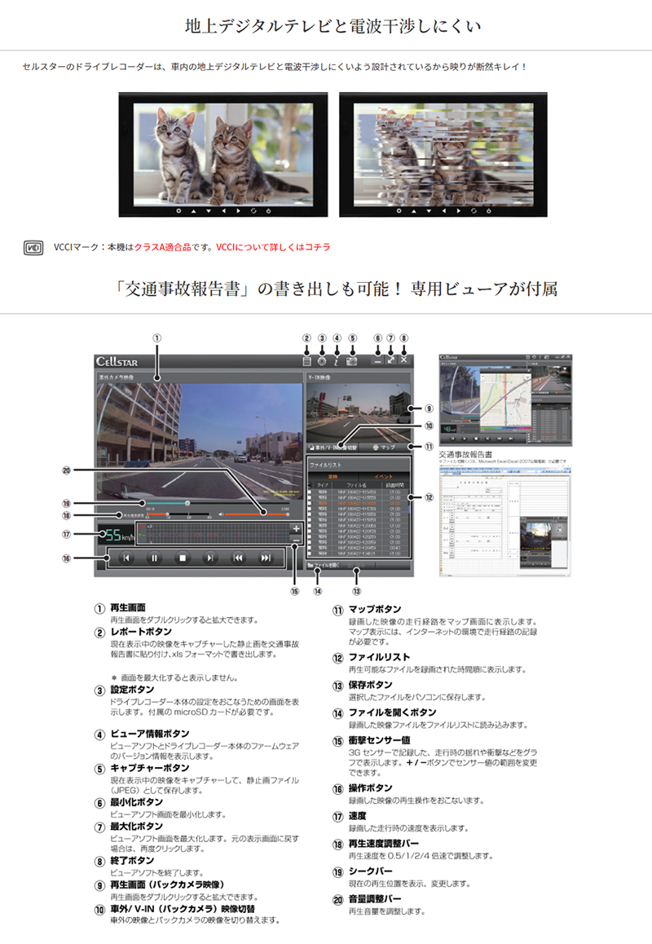Screen dimensions: 652x944
Task: Pause the video playback
Action: pos(153,558)
